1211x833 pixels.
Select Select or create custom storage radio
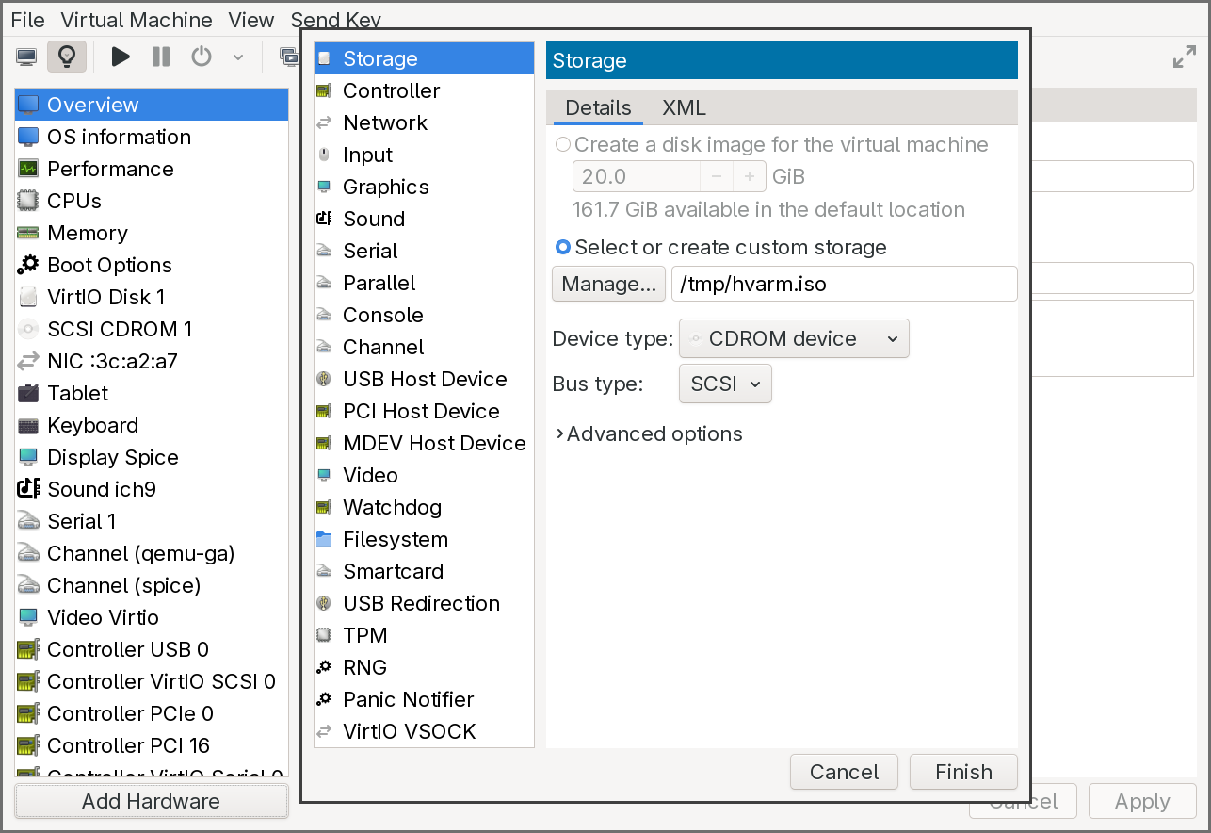coord(563,248)
